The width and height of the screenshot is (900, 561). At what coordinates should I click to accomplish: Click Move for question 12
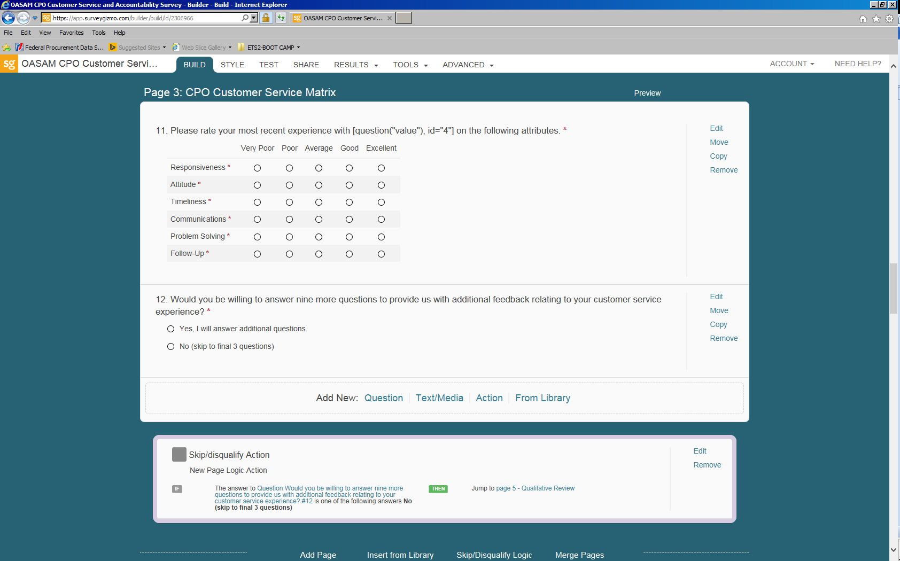tap(719, 310)
